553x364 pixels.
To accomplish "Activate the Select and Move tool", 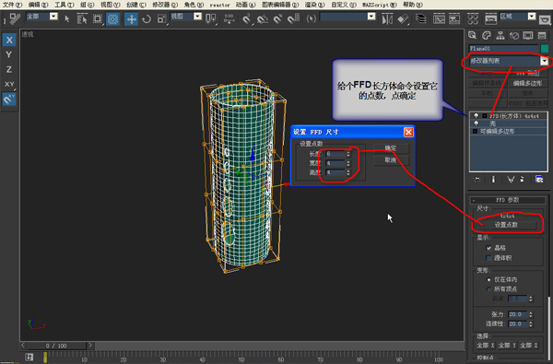I will point(131,18).
